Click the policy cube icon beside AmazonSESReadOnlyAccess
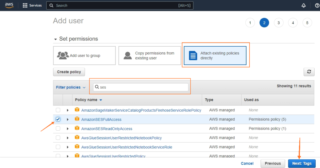Image resolution: width=320 pixels, height=168 pixels. 77,128
